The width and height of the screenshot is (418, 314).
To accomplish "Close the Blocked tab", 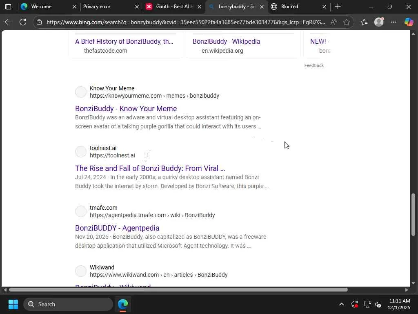I will coord(324,7).
